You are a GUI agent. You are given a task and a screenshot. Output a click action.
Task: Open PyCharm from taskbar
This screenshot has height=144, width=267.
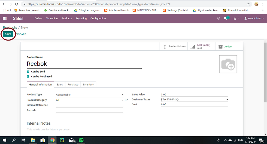(x=62, y=140)
